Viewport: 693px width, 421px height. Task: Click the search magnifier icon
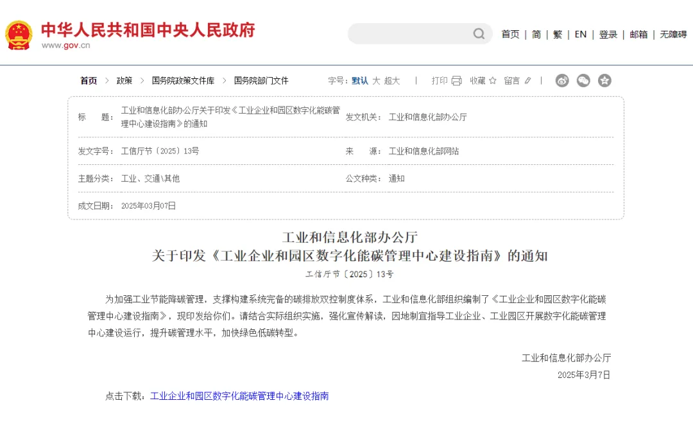point(479,34)
